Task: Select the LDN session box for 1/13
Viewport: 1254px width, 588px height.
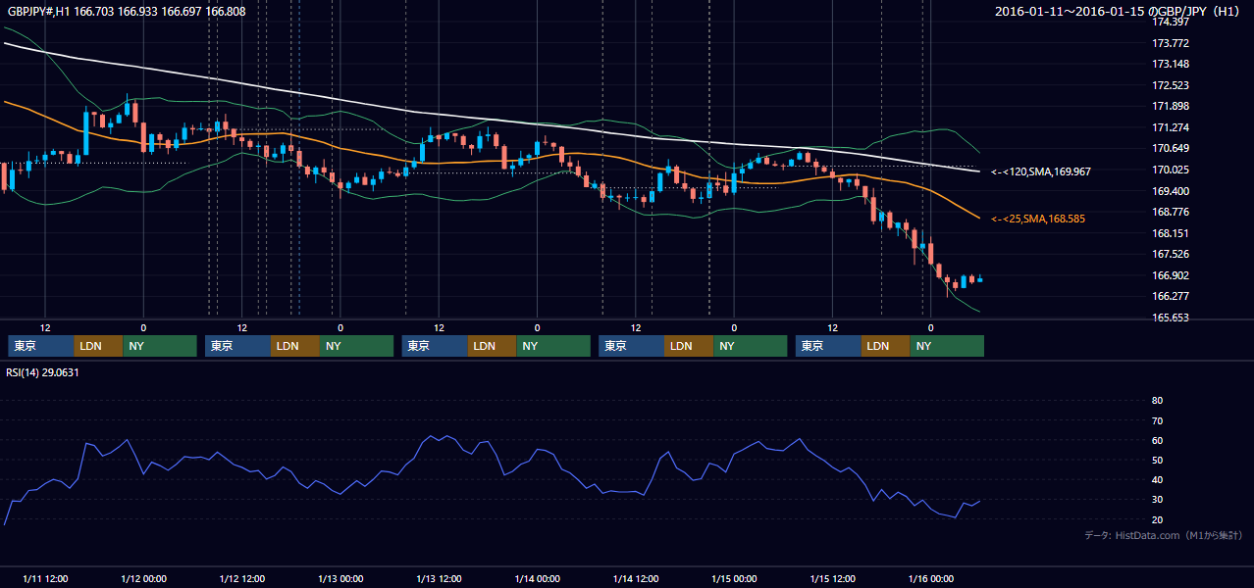Action: pos(493,346)
